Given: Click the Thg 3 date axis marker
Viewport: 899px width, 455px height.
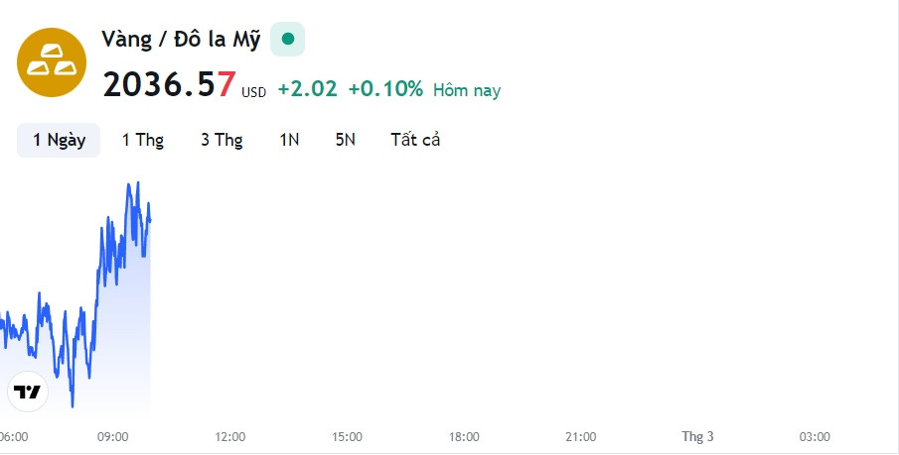Looking at the screenshot, I should 697,437.
